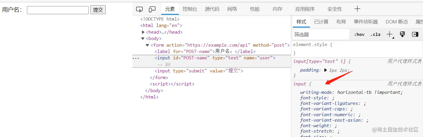423x137 pixels.
Task: Add a new style rule using the plus
Action: click(x=389, y=34)
